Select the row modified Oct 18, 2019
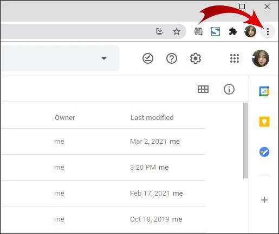This screenshot has width=279, height=234. pyautogui.click(x=103, y=219)
